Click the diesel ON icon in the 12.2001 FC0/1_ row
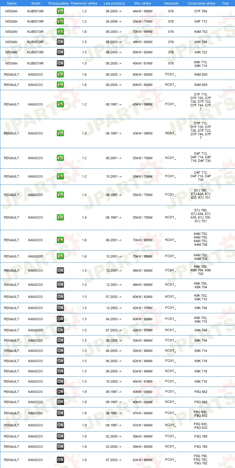This screenshot has height=468, width=235. point(60,270)
